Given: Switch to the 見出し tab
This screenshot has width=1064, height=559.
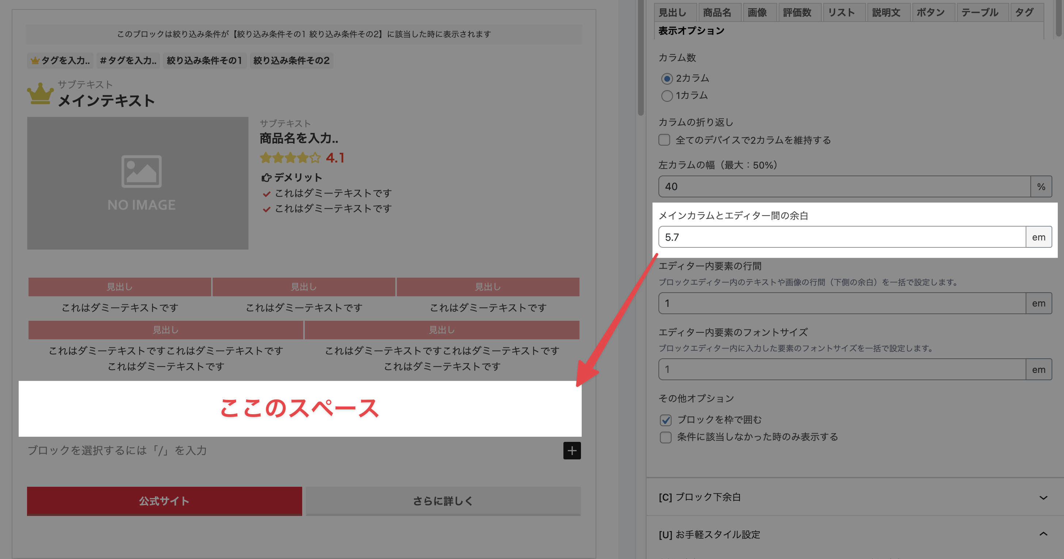Looking at the screenshot, I should click(x=675, y=12).
